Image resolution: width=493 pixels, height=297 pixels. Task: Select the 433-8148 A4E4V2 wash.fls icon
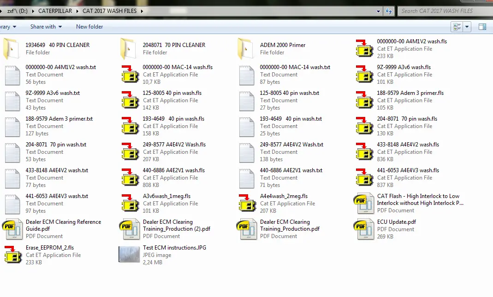click(364, 151)
